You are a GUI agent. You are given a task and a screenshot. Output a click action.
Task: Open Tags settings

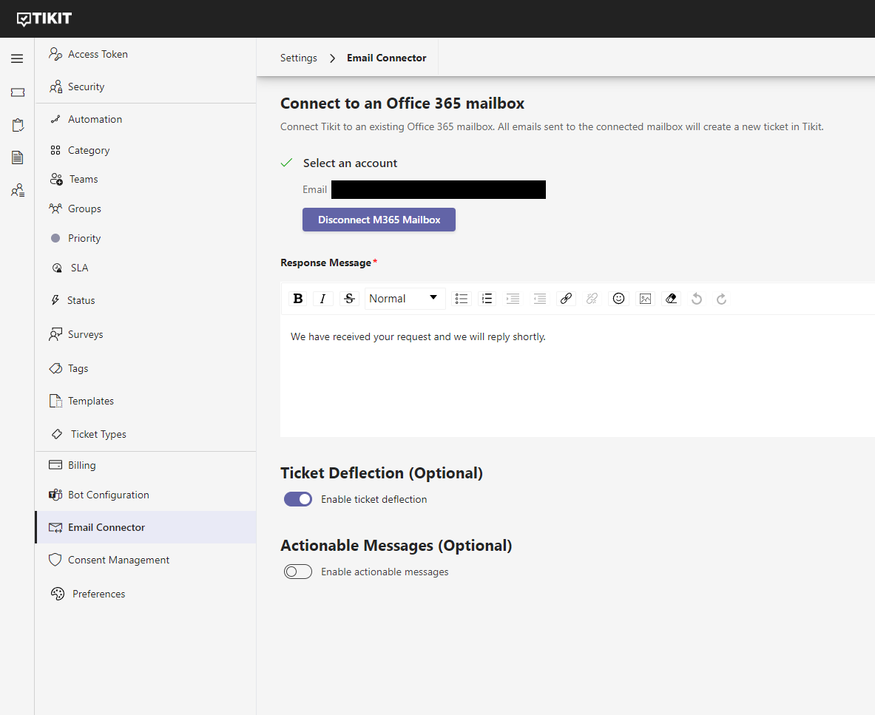click(145, 368)
